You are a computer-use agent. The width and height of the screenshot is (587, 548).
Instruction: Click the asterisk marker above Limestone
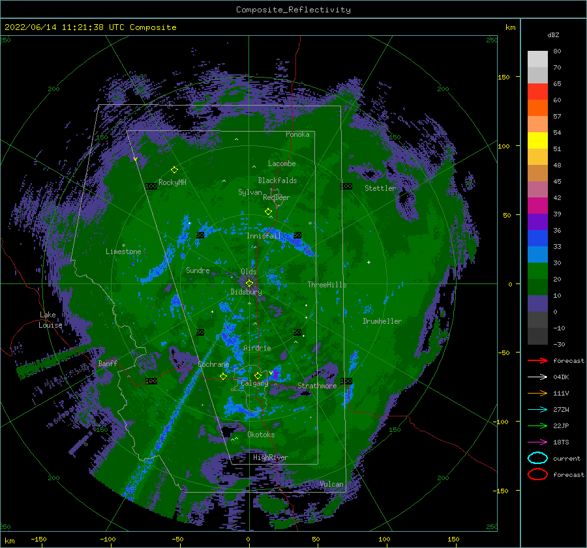pyautogui.click(x=123, y=246)
